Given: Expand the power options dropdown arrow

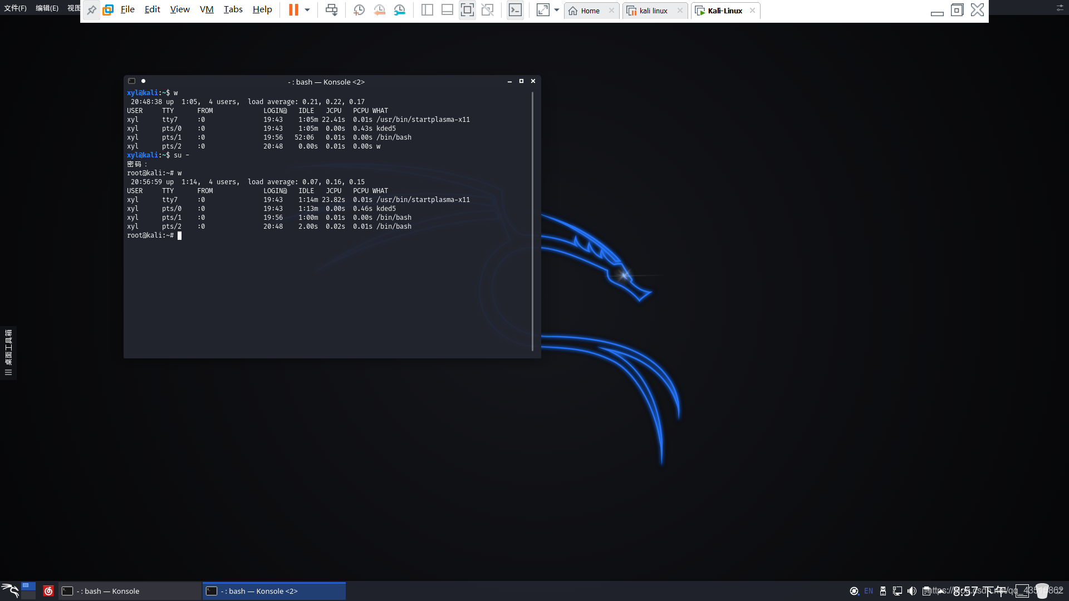Looking at the screenshot, I should [307, 10].
